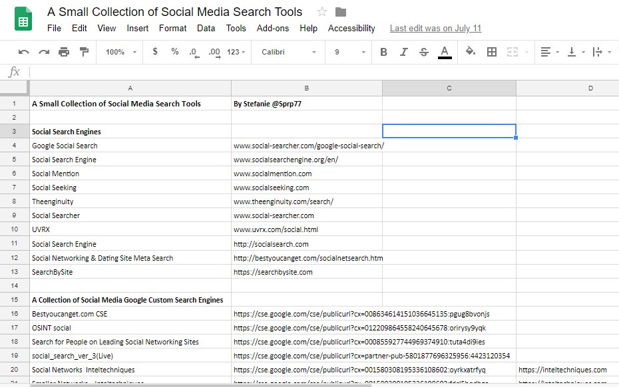Click the horizontal align icon
Viewport: 619px width, 387px height.
pos(546,52)
